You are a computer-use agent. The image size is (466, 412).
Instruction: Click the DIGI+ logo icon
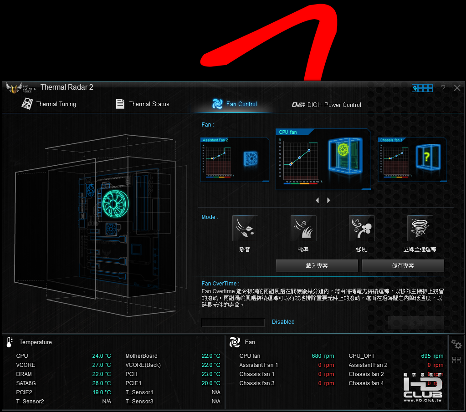click(x=298, y=105)
